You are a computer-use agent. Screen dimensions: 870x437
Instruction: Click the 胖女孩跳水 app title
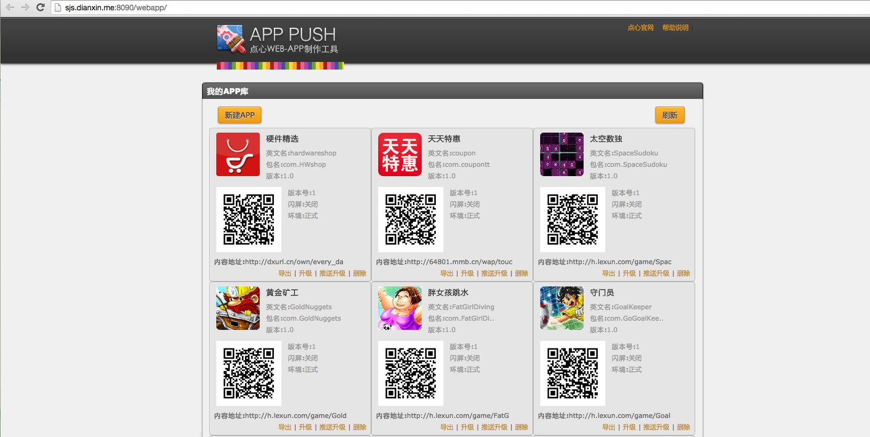[x=448, y=293]
